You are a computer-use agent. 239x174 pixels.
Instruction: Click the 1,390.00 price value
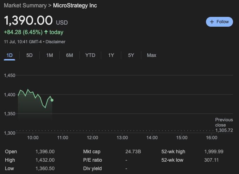click(x=28, y=21)
